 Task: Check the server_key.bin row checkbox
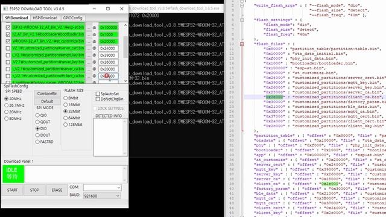8,62
